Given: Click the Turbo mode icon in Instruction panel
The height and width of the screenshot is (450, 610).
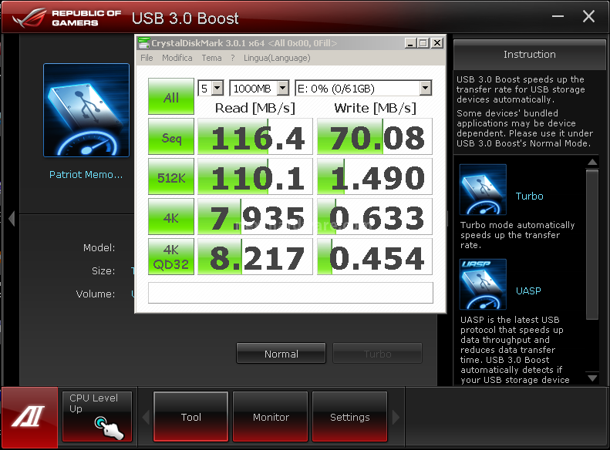Looking at the screenshot, I should coord(483,190).
